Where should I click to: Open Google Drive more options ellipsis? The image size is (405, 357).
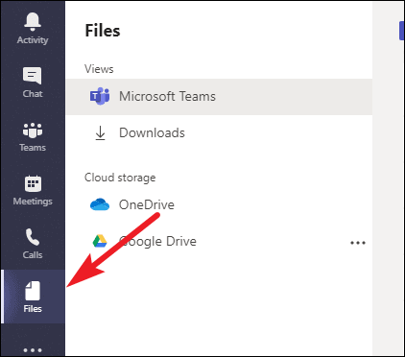tap(358, 243)
